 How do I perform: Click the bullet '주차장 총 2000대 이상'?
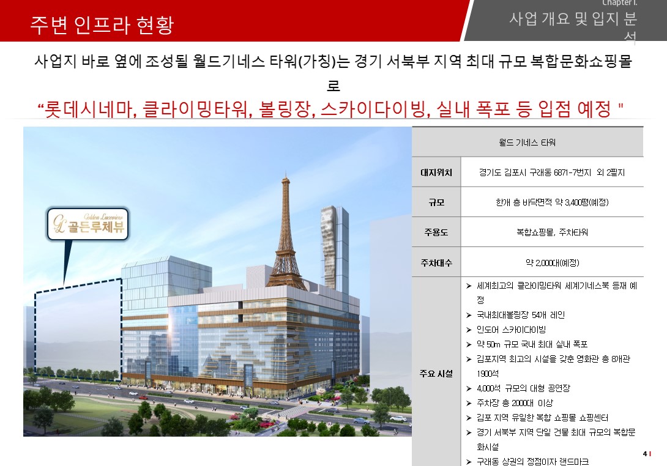point(510,403)
